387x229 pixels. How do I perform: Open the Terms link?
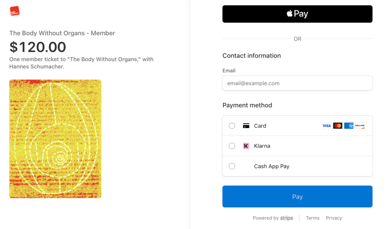pyautogui.click(x=313, y=218)
